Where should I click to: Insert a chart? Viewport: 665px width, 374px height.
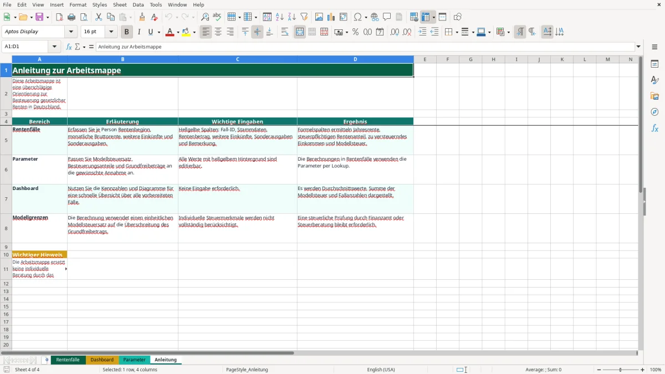331,17
